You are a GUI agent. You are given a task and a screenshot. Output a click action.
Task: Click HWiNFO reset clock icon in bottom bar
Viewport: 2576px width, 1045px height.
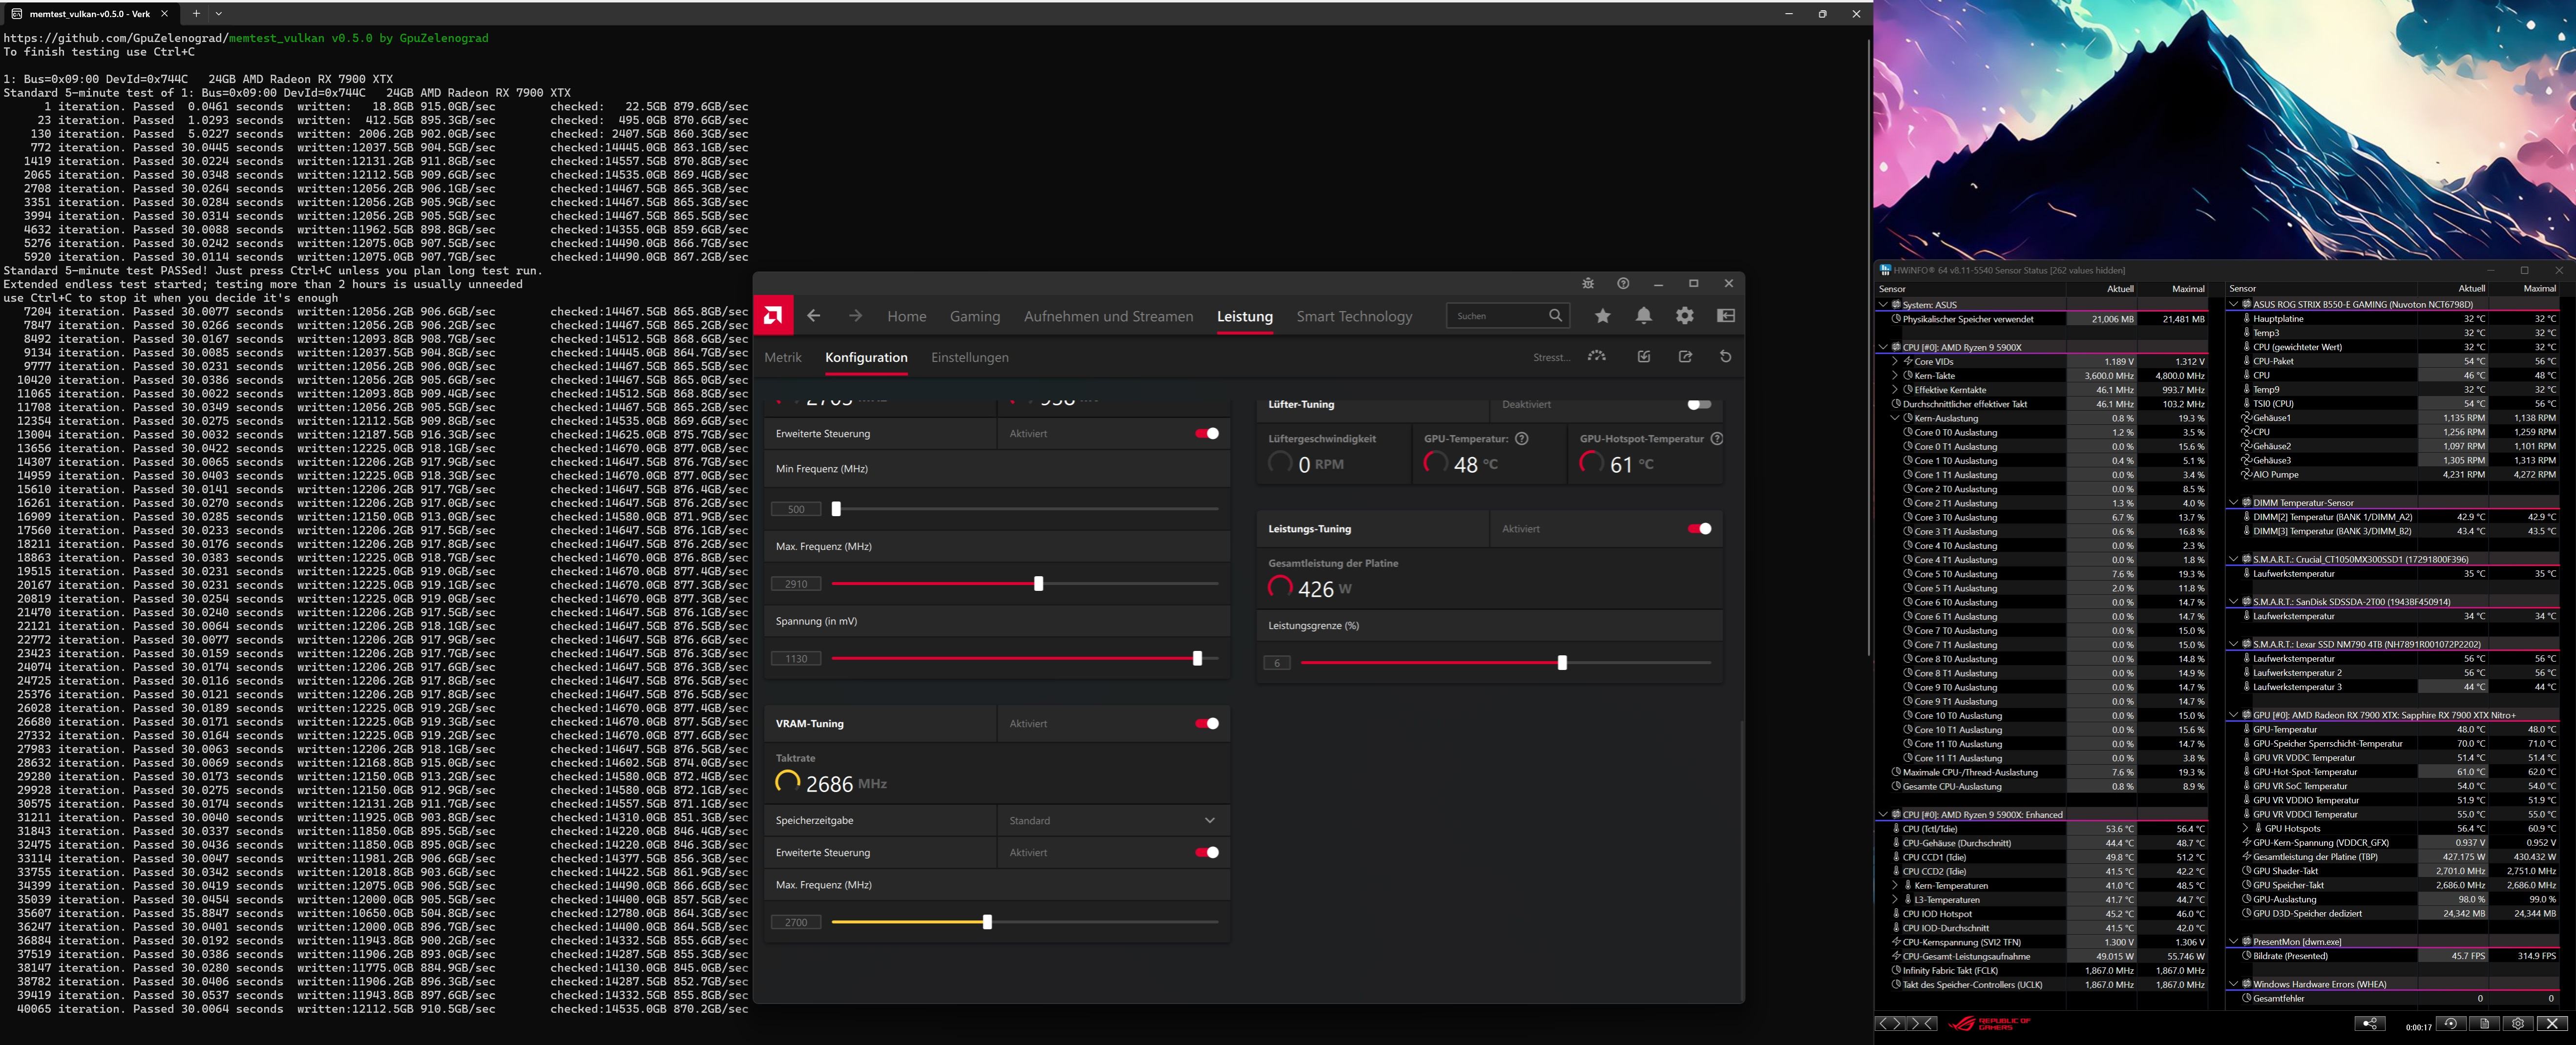click(x=2450, y=1024)
